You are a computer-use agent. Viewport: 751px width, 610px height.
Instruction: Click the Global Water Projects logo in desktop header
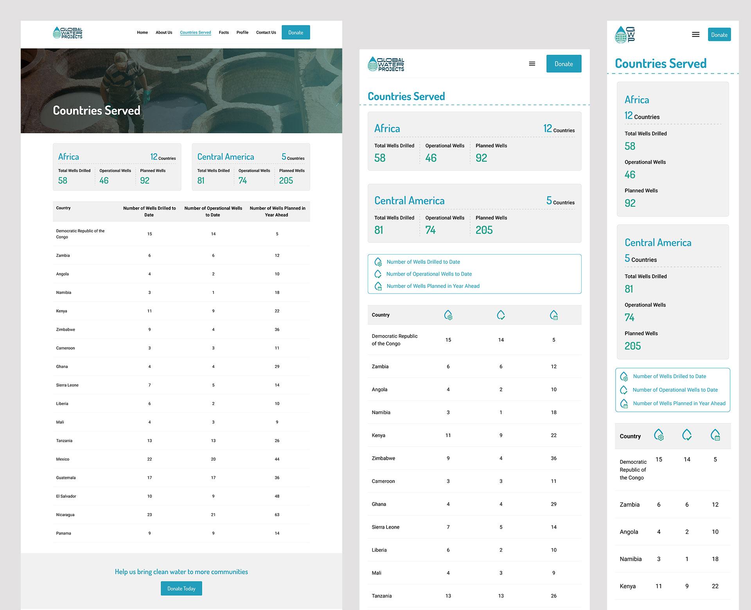(x=67, y=33)
